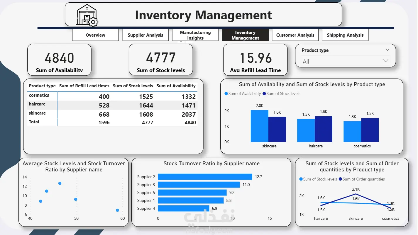Click the cosmetics Sum of Stock levels bar

(x=370, y=130)
